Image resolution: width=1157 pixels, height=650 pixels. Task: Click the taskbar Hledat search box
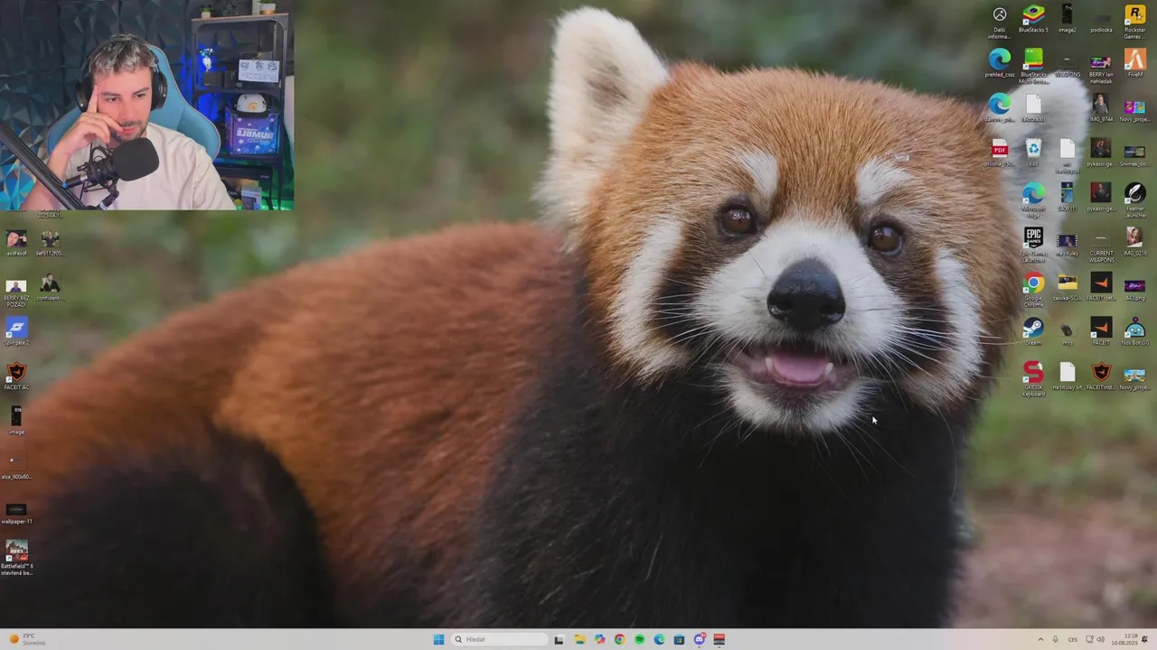click(500, 639)
